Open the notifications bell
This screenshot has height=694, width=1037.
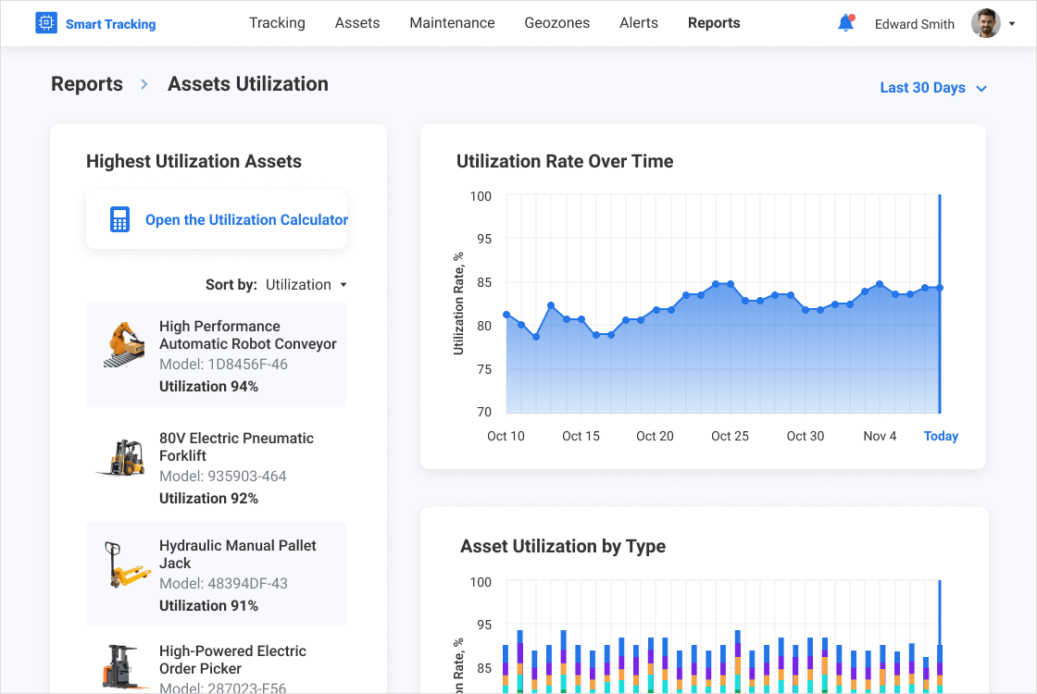pyautogui.click(x=845, y=23)
